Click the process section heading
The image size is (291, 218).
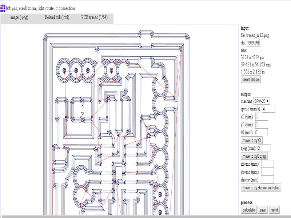coord(247,202)
